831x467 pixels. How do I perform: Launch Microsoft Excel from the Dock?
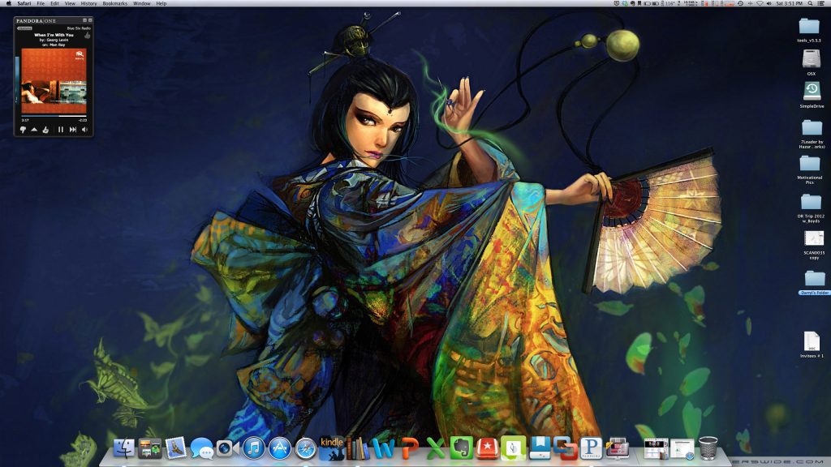[x=436, y=448]
